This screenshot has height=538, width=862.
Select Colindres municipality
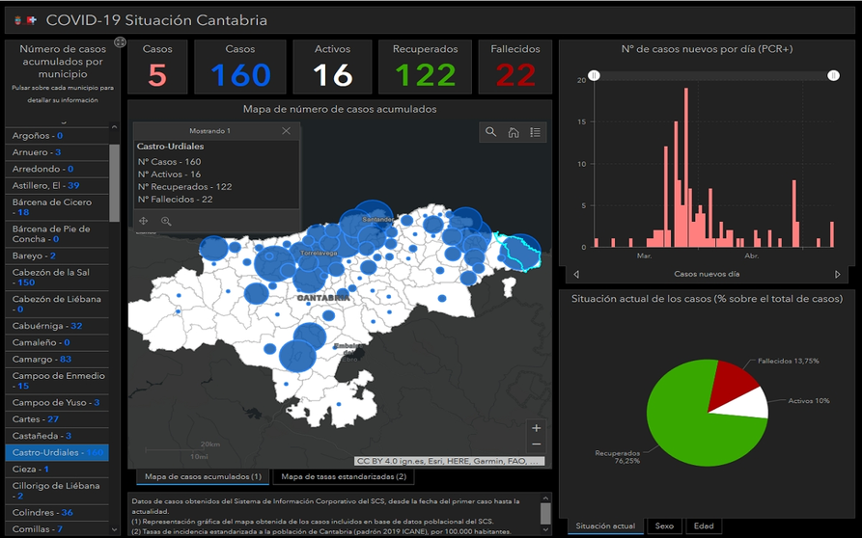(57, 512)
